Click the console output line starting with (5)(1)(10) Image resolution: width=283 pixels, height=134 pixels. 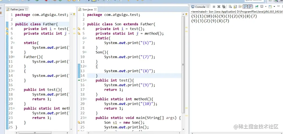click(224, 16)
